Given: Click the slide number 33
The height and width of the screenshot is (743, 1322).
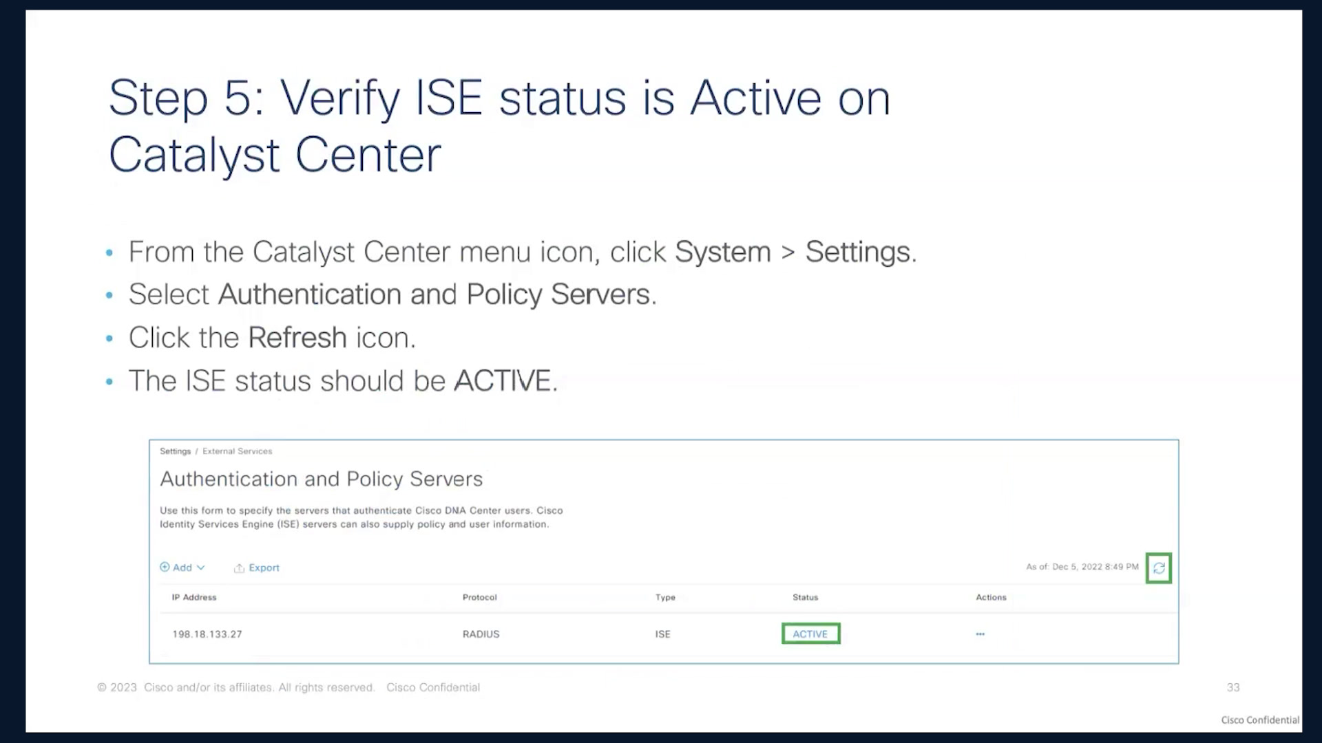Looking at the screenshot, I should point(1233,687).
